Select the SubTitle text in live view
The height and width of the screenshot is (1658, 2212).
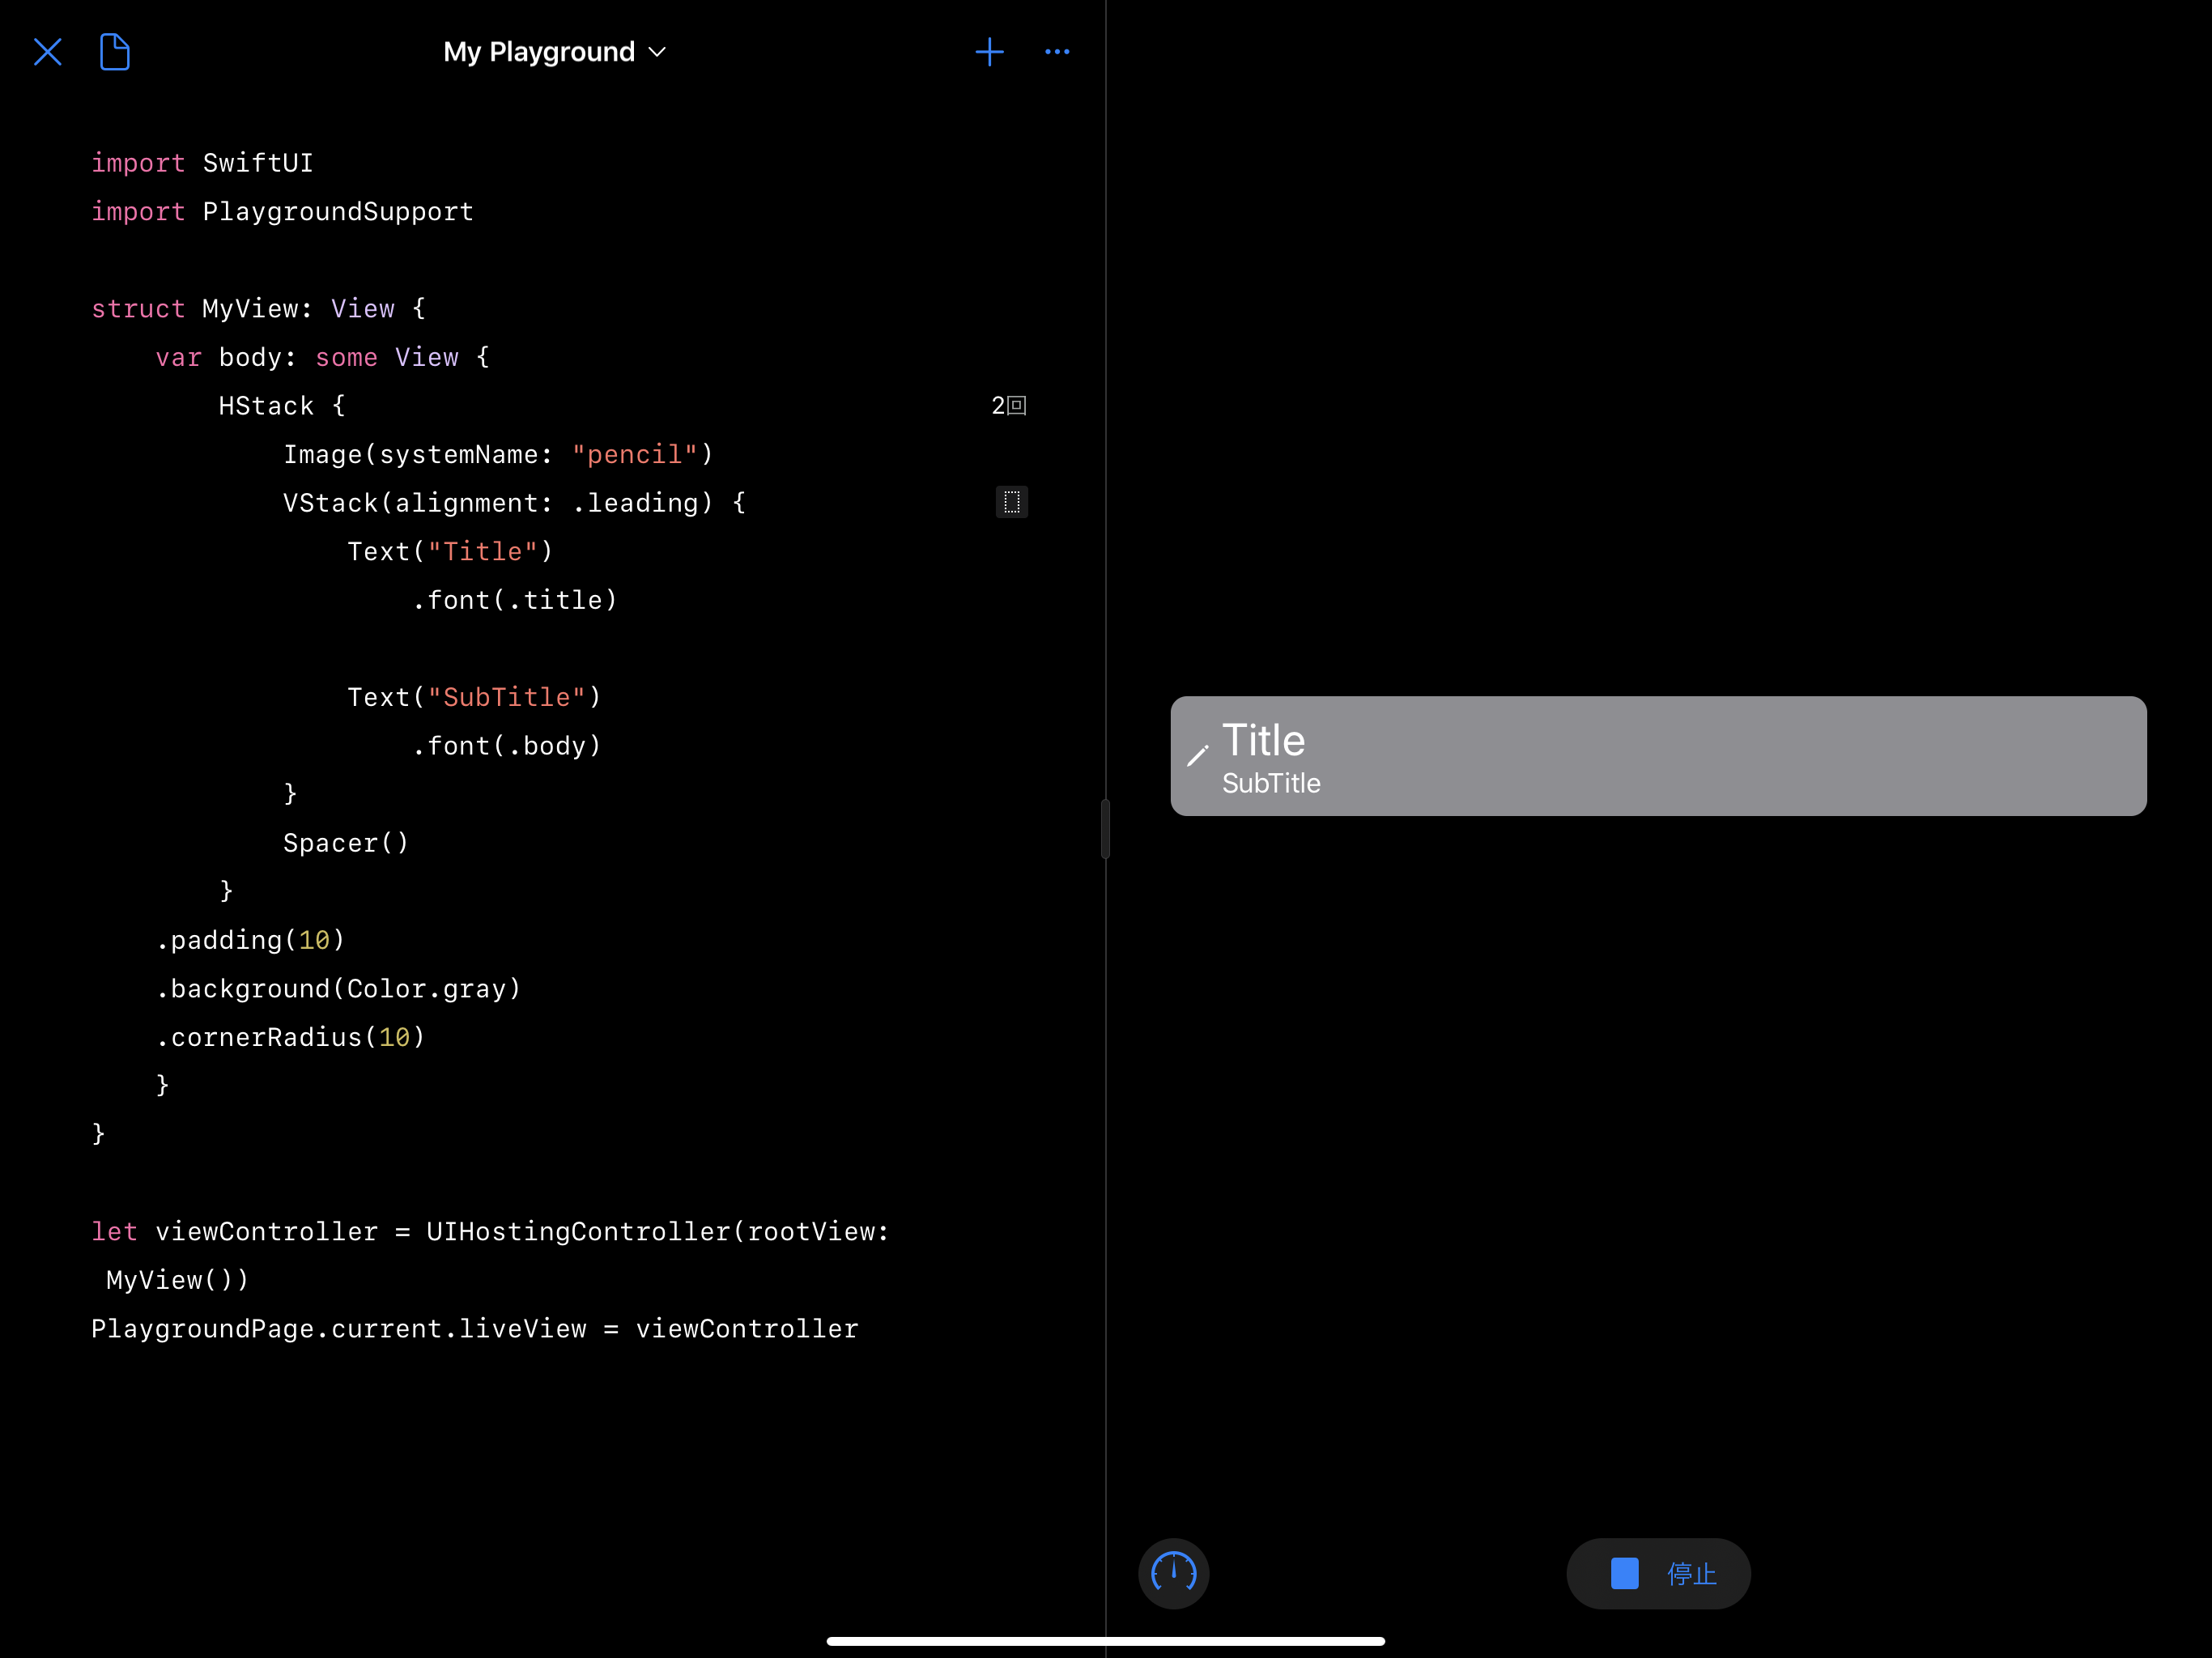click(x=1271, y=783)
